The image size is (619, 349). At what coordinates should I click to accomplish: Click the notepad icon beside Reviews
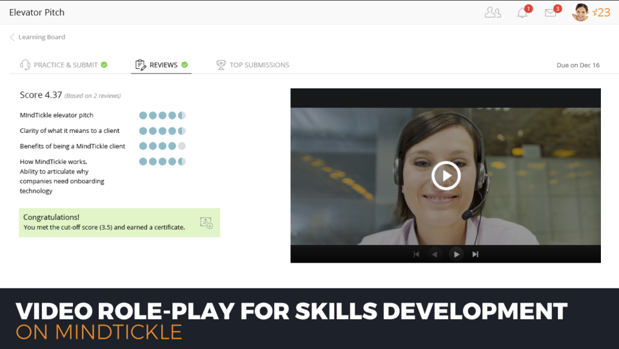pos(141,65)
